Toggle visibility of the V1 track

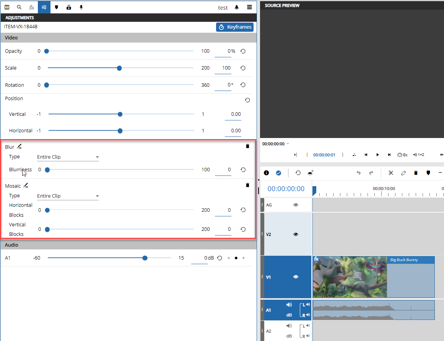[x=296, y=277]
